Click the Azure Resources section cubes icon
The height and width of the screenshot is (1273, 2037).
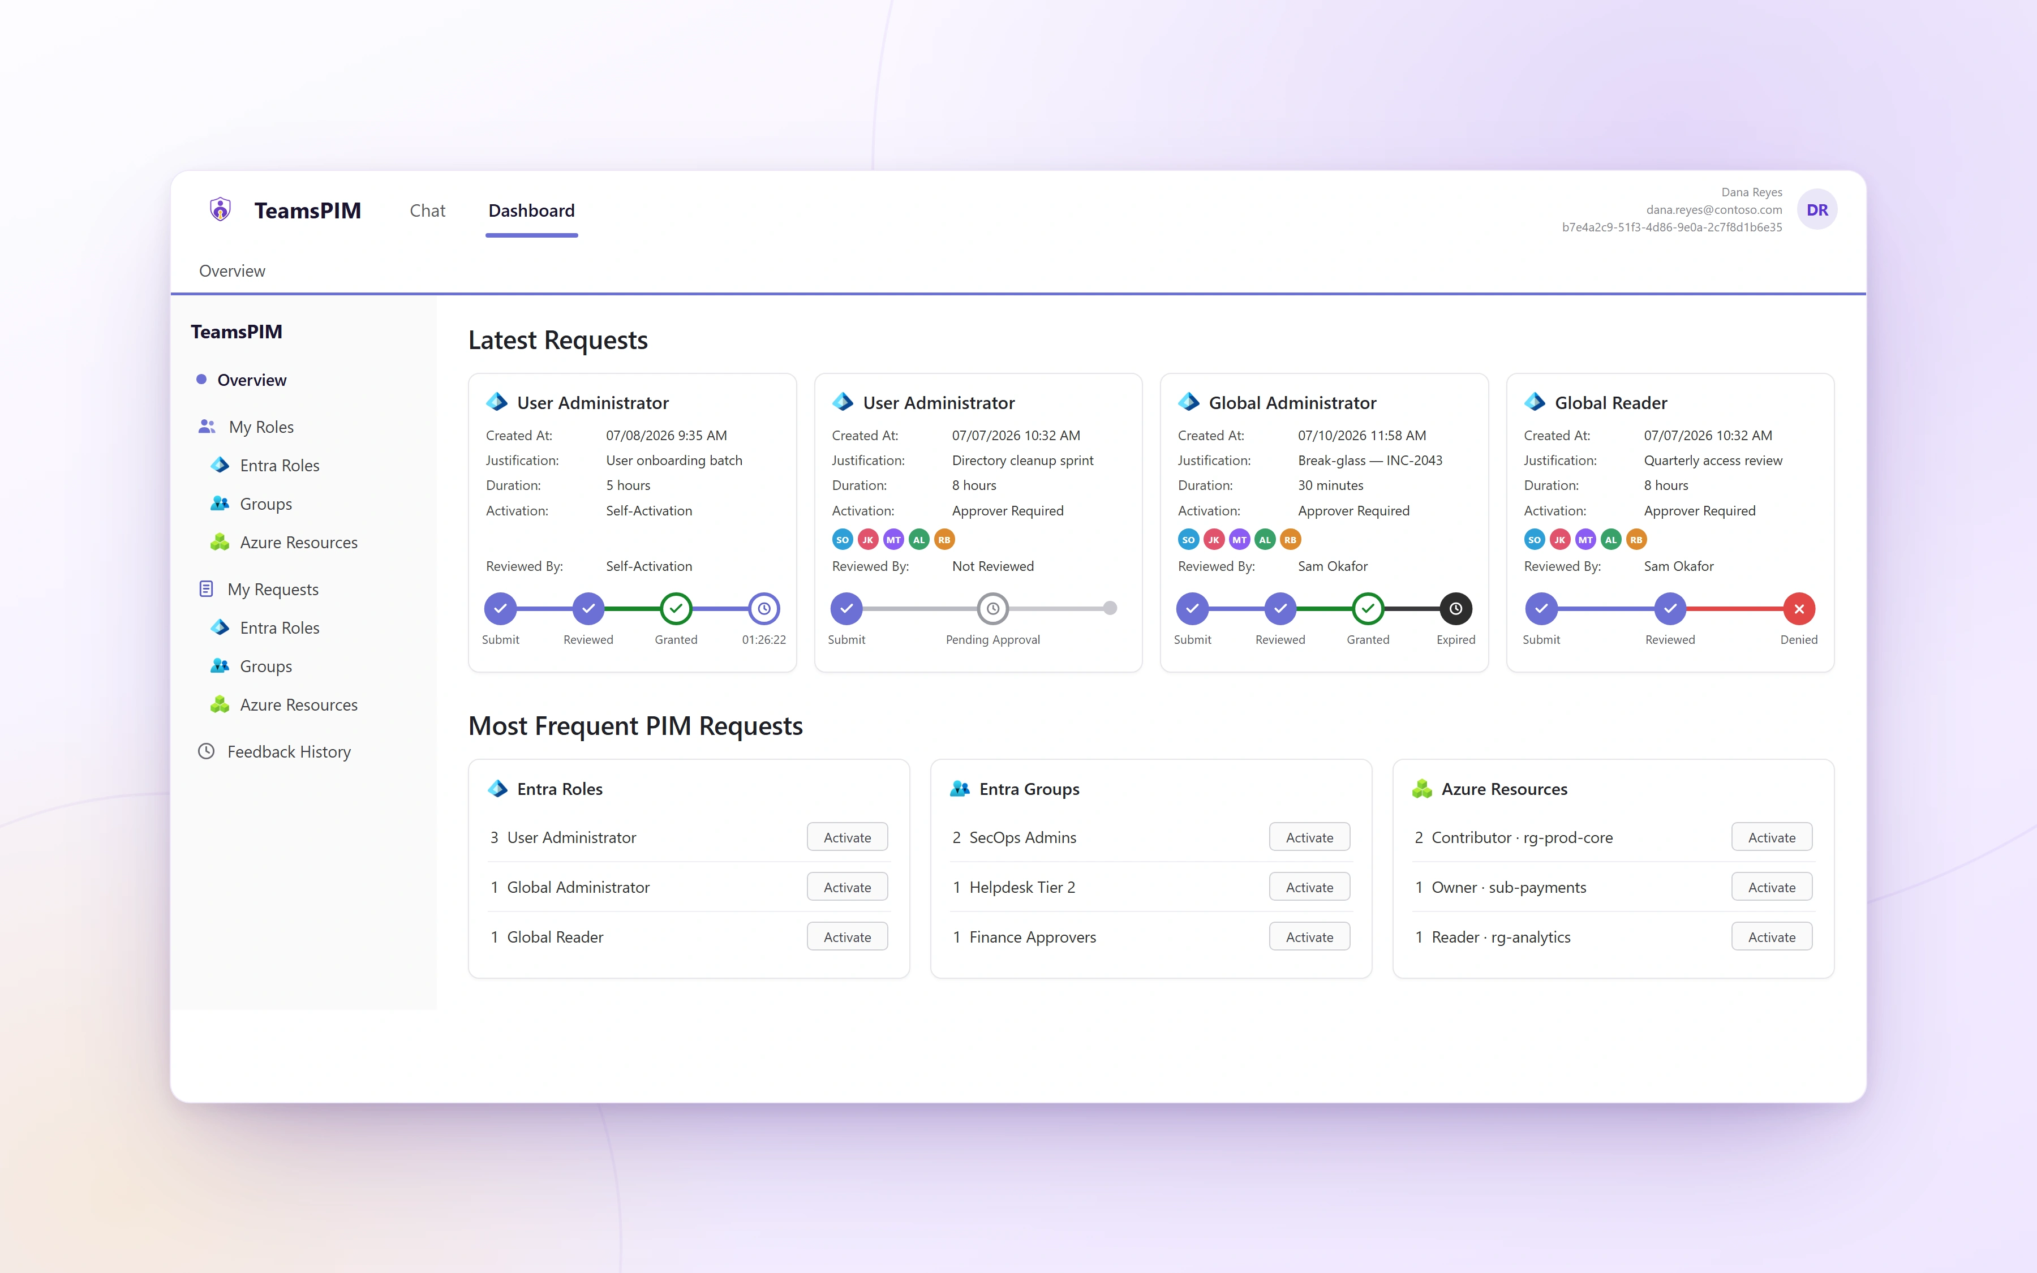tap(1422, 789)
